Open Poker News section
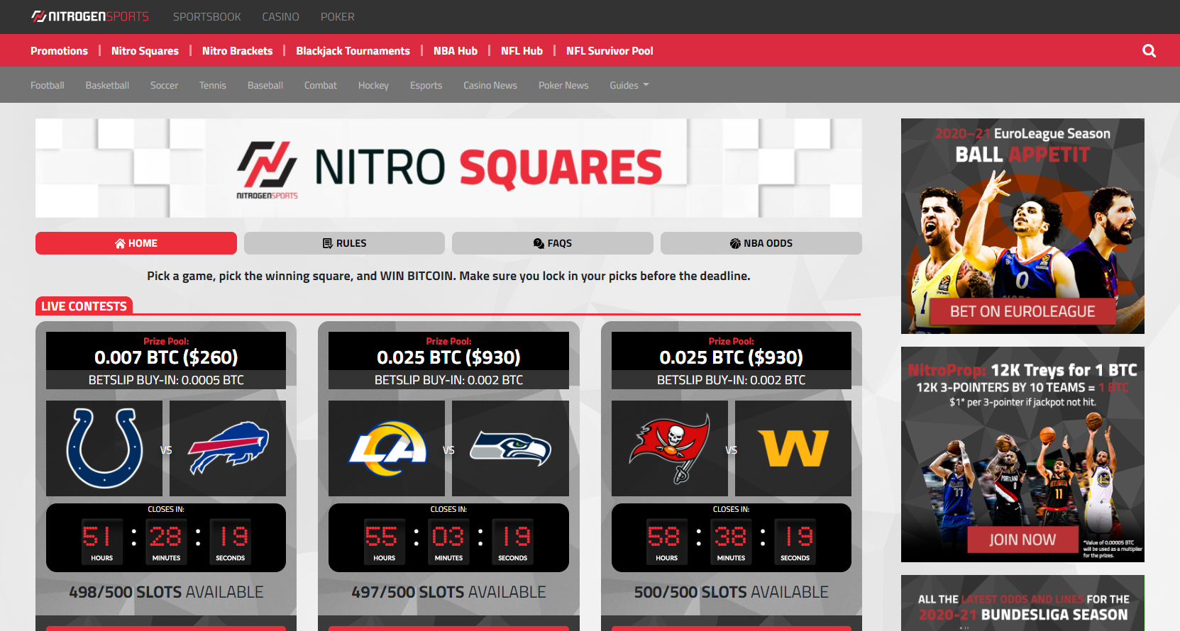Image resolution: width=1180 pixels, height=631 pixels. pos(563,85)
